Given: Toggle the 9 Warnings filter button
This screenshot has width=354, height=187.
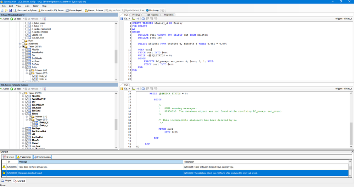Looking at the screenshot, I should coord(24,157).
